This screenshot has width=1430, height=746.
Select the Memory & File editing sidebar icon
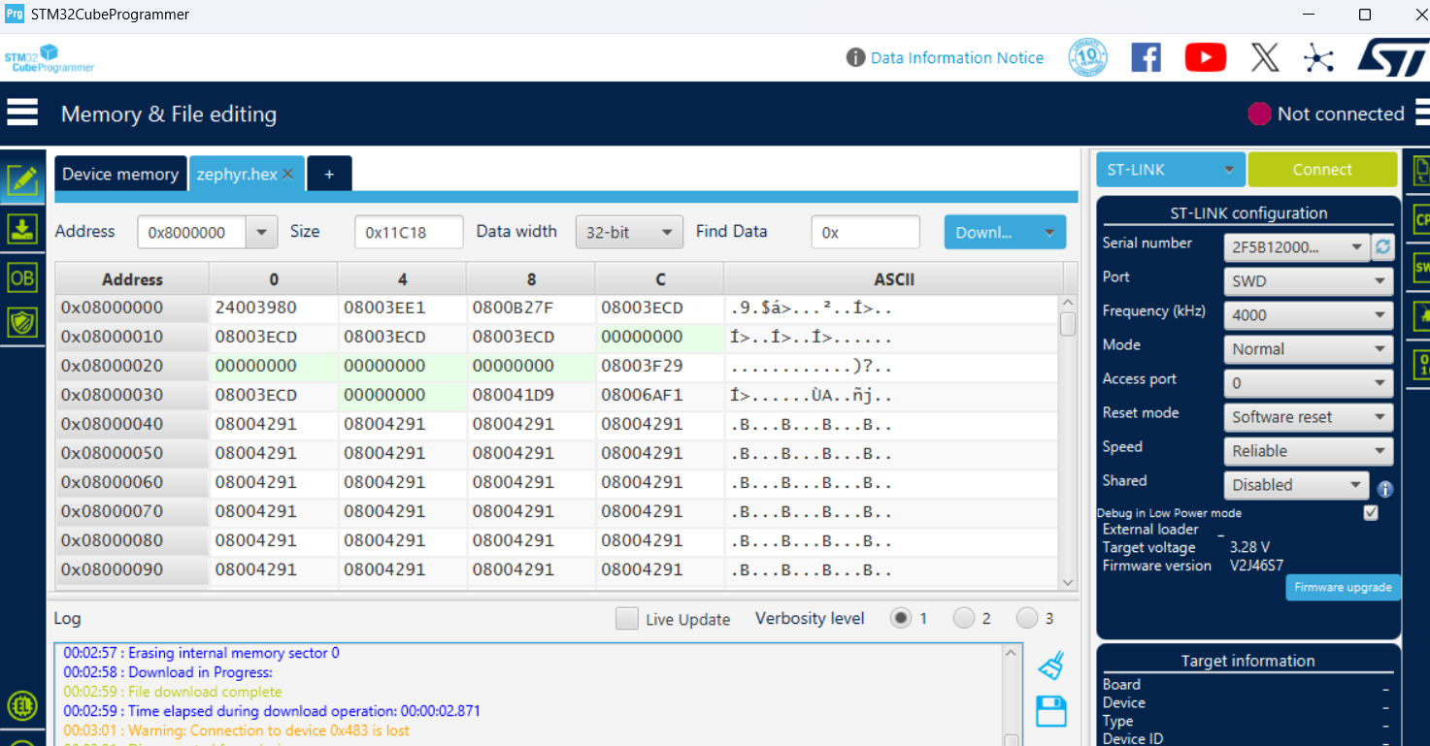[x=22, y=179]
